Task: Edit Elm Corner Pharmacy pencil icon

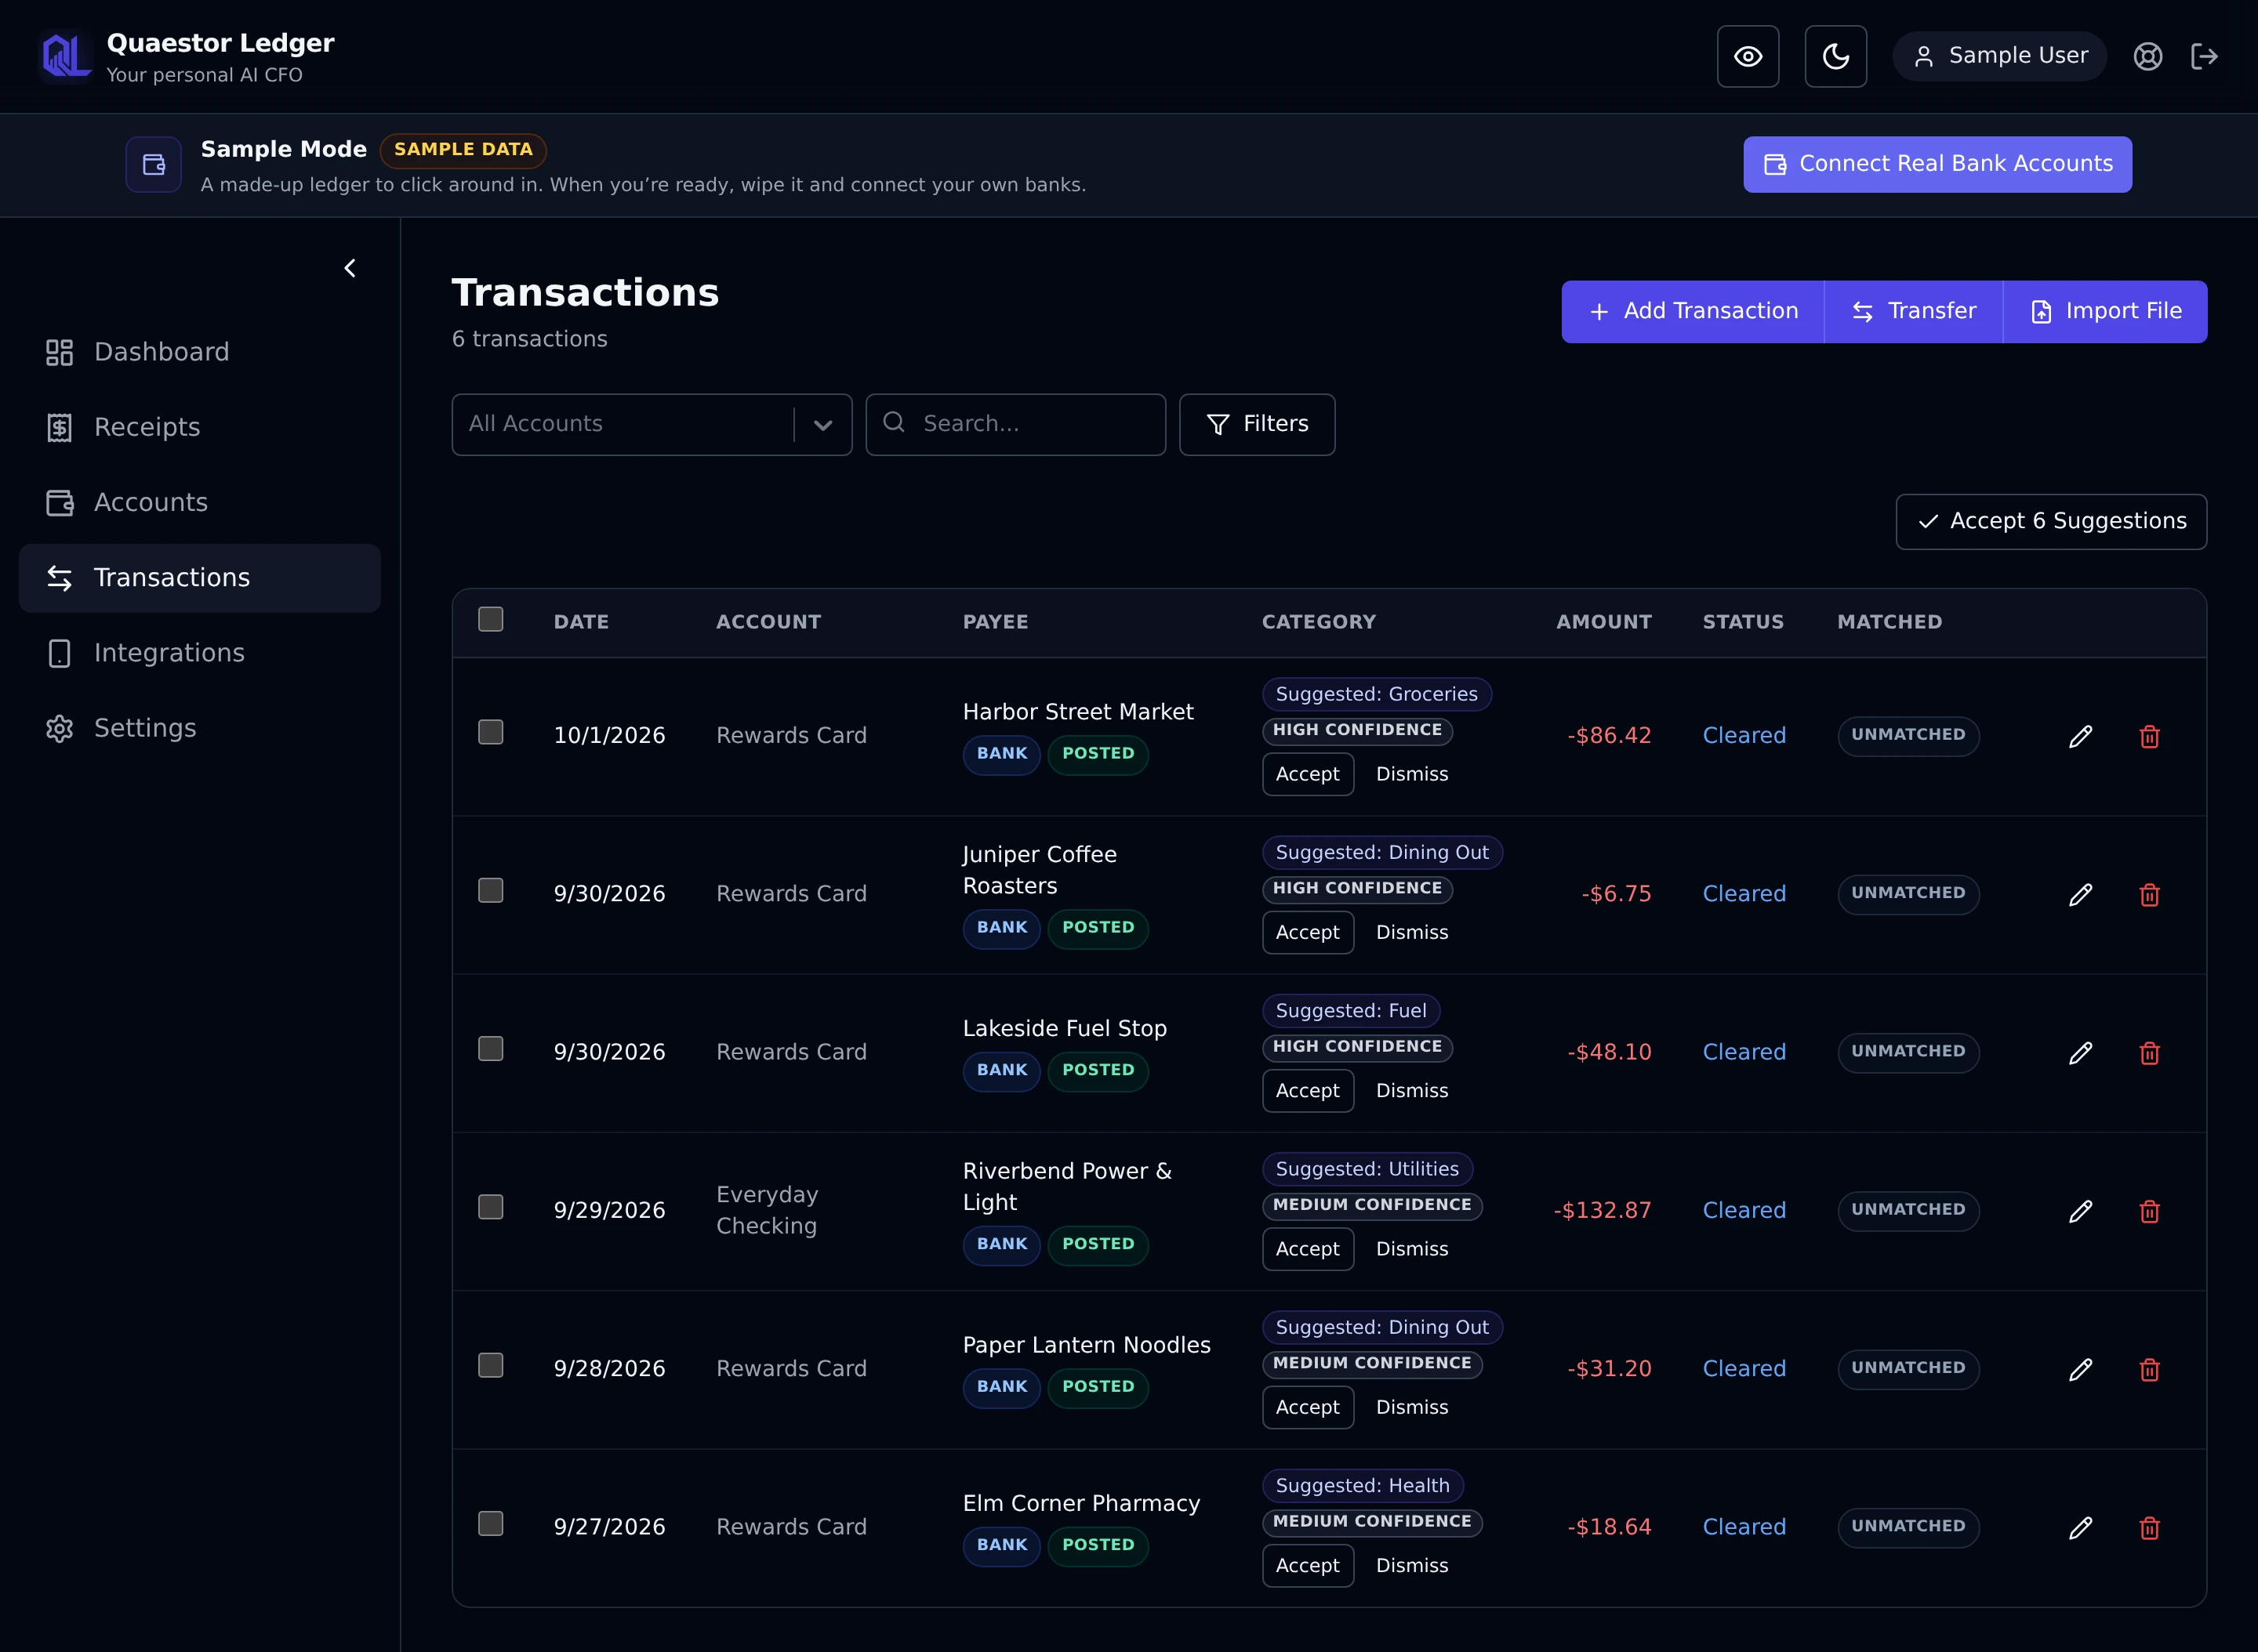Action: pyautogui.click(x=2081, y=1528)
